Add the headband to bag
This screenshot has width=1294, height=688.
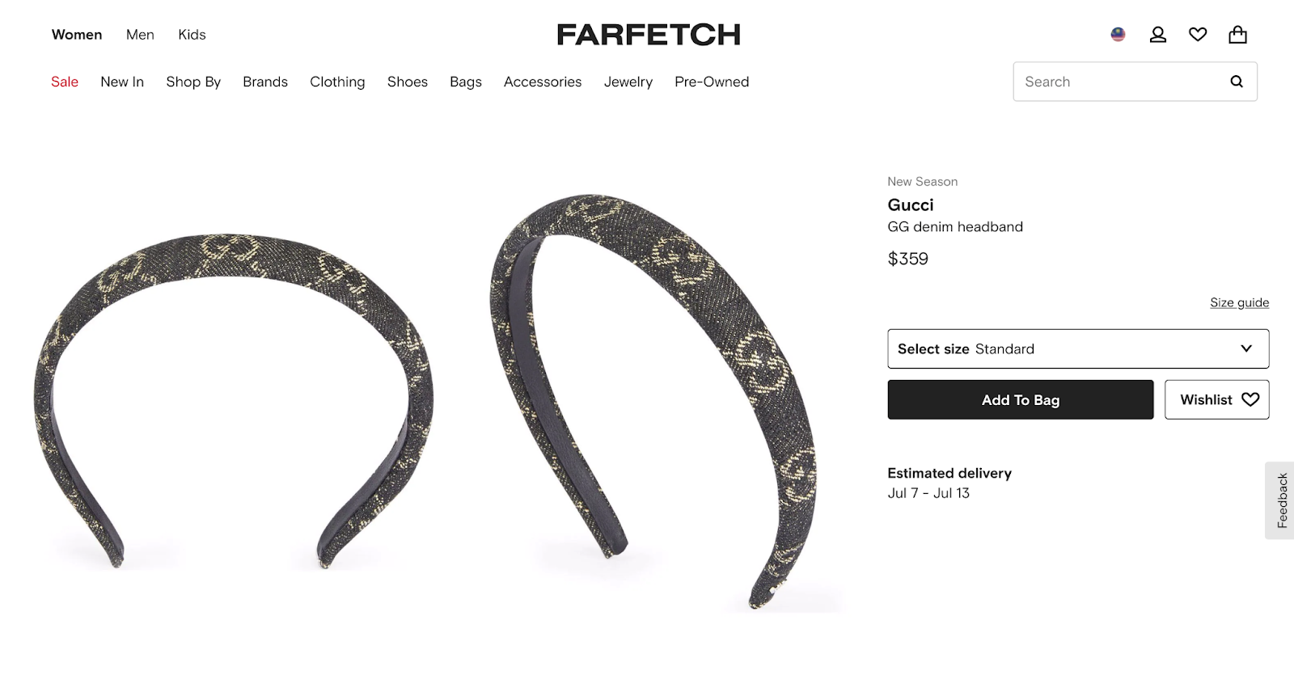tap(1021, 399)
